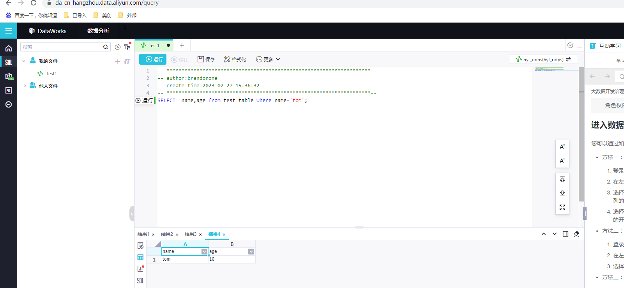The width and height of the screenshot is (624, 288).
Task: Toggle split layout of results panel
Action: coord(566,234)
